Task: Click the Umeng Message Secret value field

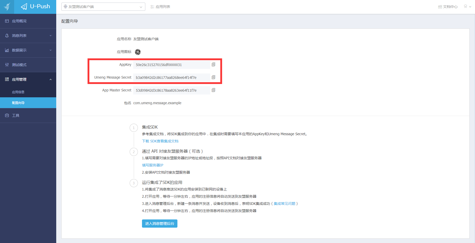Action: [x=172, y=78]
